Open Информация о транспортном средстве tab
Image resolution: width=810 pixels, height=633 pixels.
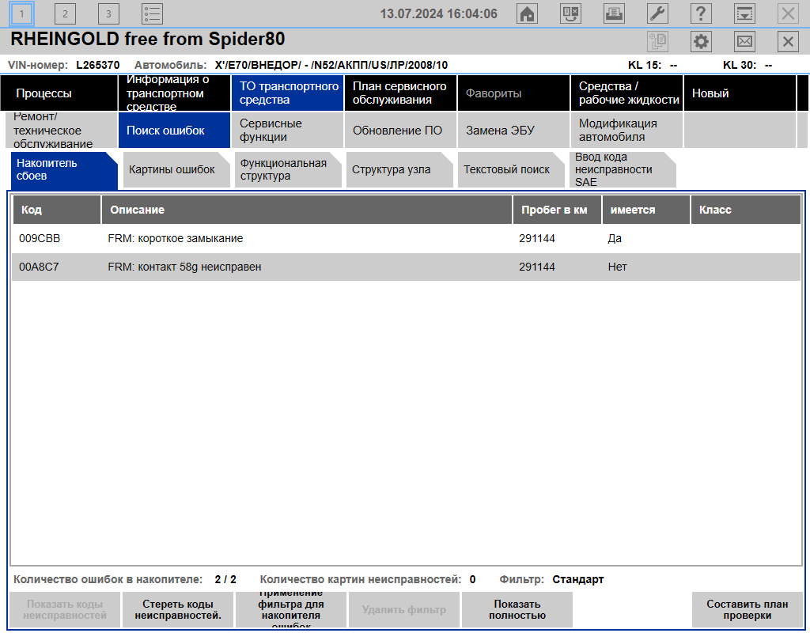tap(175, 93)
